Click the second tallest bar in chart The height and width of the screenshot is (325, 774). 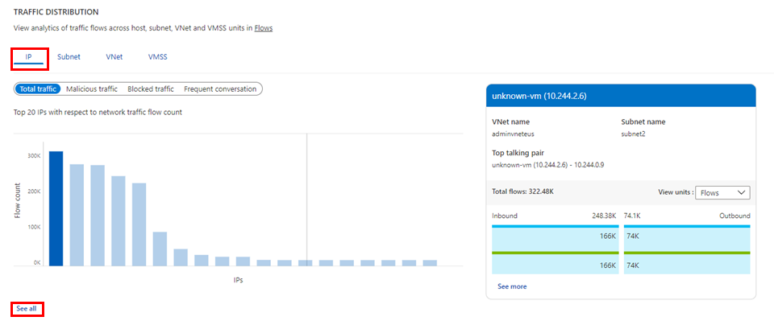point(77,215)
